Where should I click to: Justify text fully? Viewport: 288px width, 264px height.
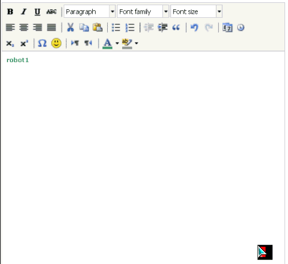tap(51, 28)
